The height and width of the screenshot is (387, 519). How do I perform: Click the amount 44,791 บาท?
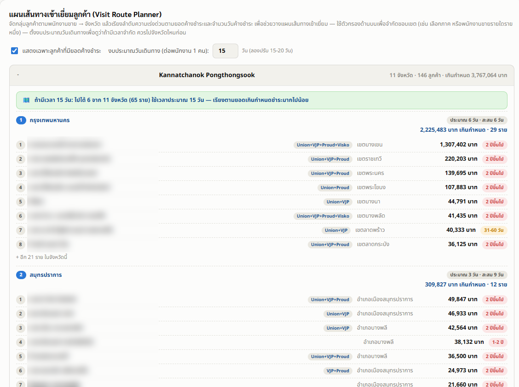[x=463, y=202]
